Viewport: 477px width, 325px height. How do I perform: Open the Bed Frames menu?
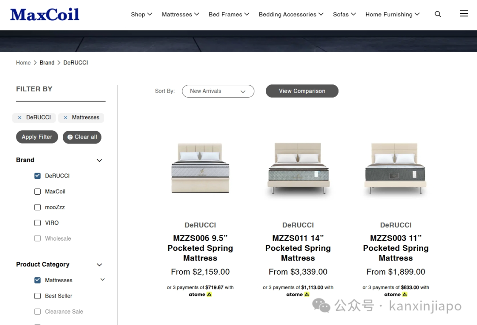click(x=229, y=14)
